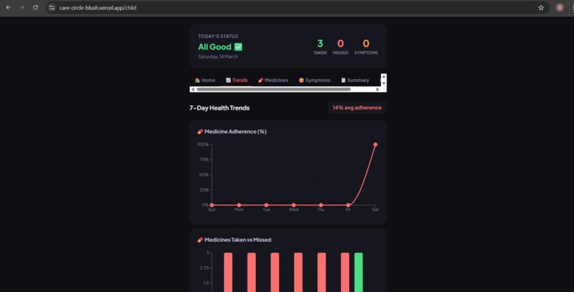Click the 14% avg adherence badge

[x=357, y=108]
